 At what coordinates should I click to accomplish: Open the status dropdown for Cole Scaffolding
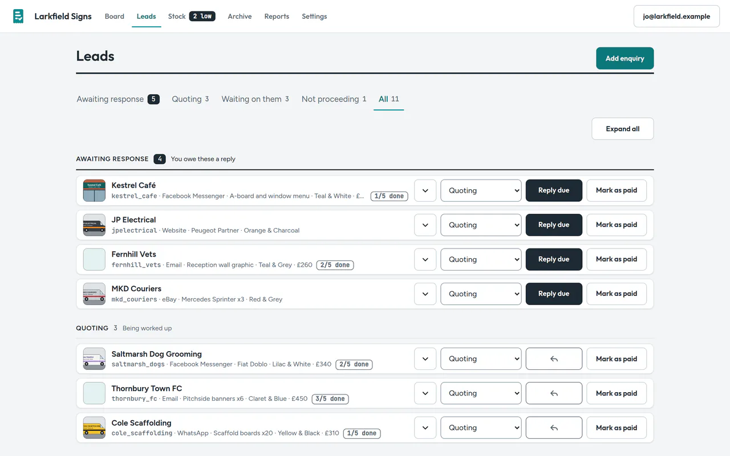pos(481,427)
